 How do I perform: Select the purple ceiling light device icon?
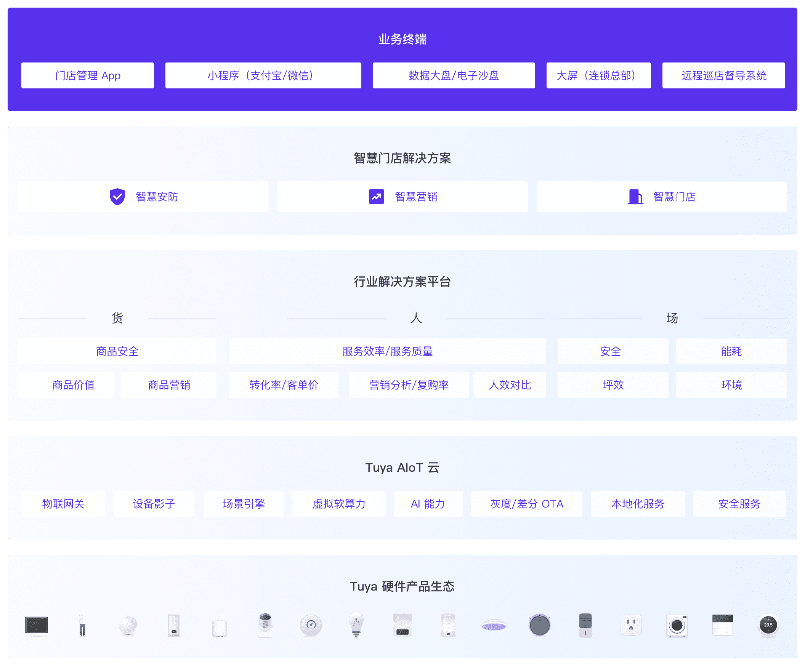[494, 626]
